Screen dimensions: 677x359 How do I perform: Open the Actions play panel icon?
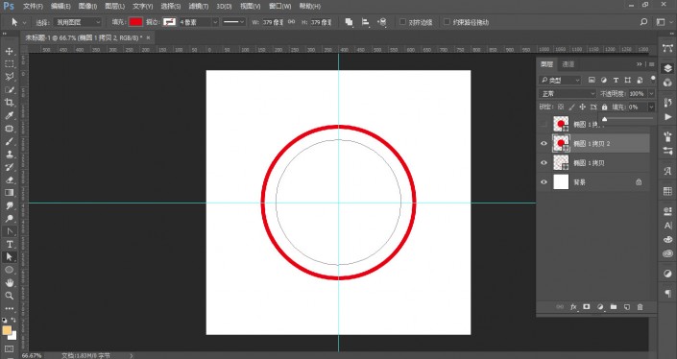click(667, 116)
